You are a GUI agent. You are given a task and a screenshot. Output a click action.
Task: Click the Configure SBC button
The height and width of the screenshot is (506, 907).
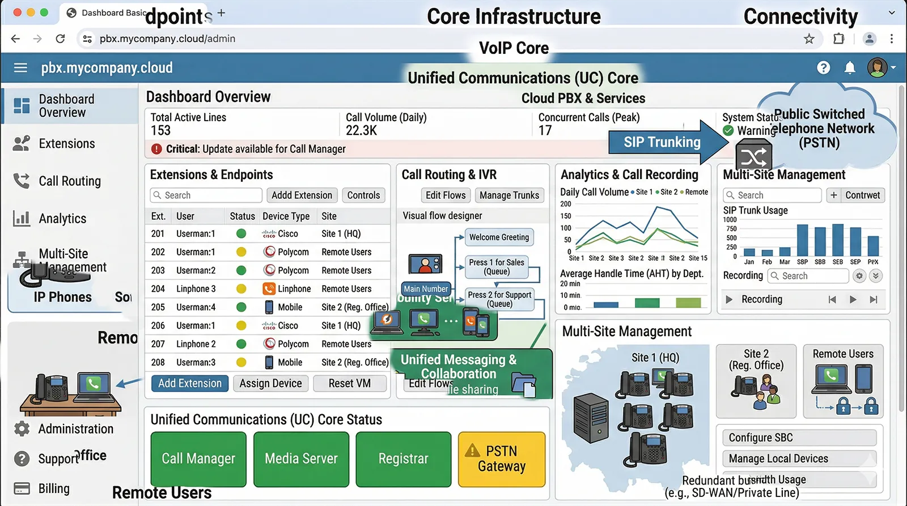click(799, 437)
